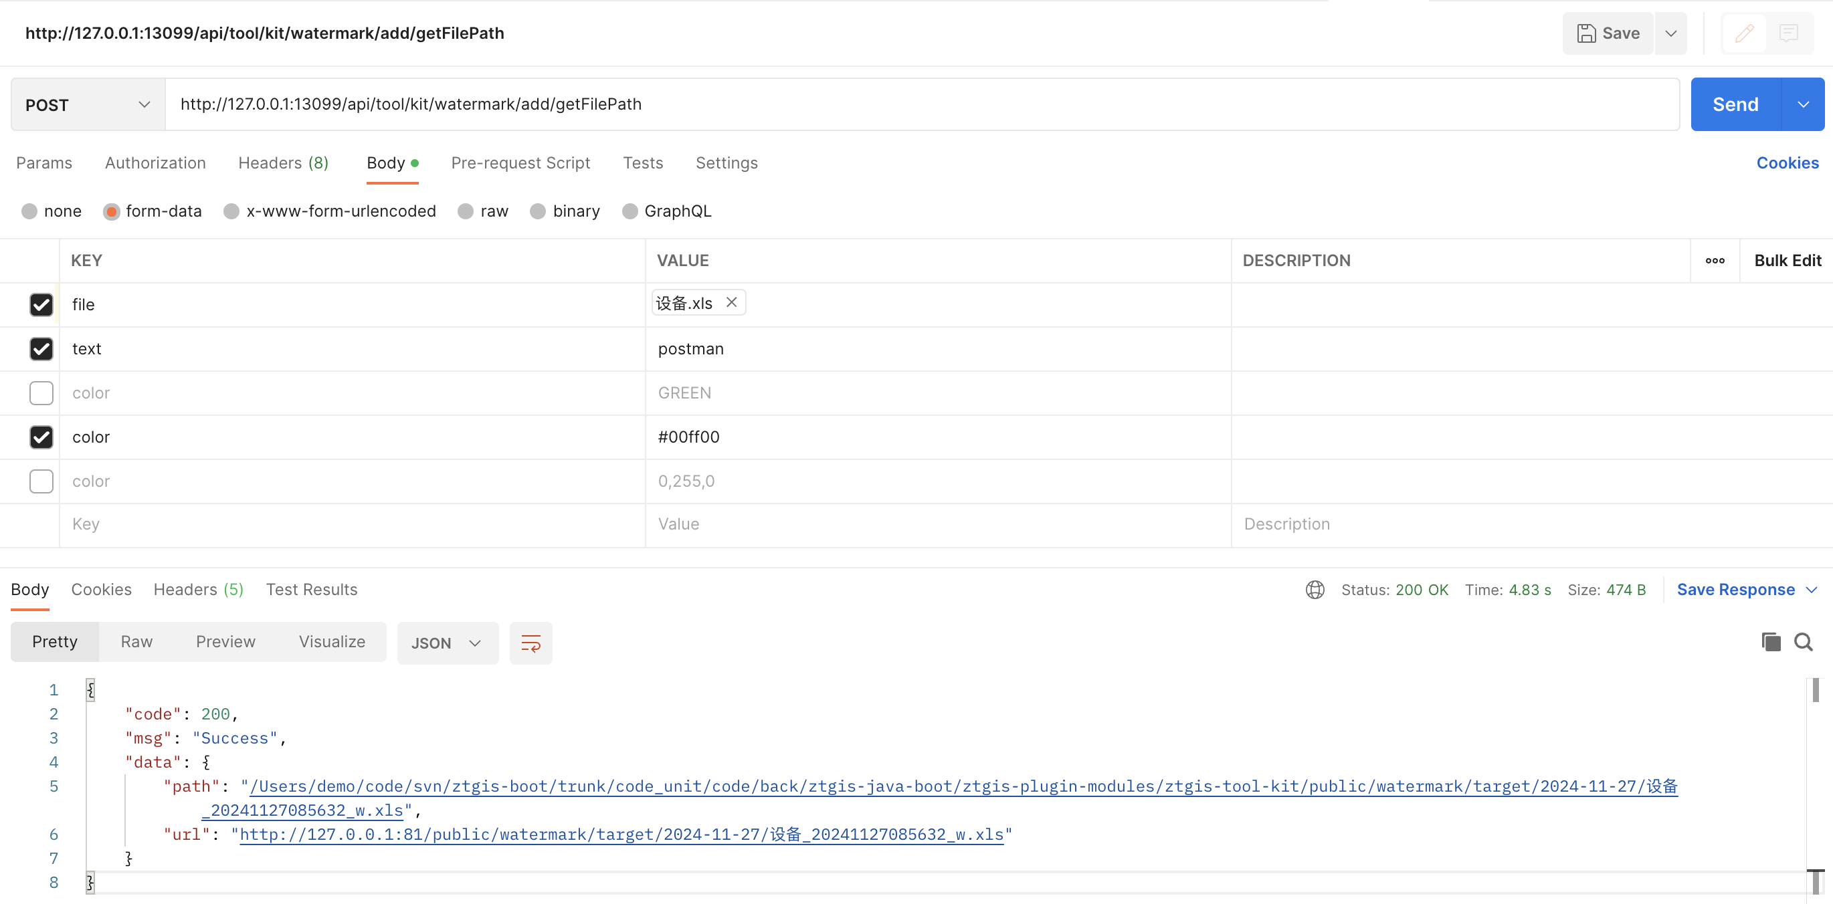This screenshot has height=904, width=1833.
Task: Copy the response with the copy icon
Action: 1770,641
